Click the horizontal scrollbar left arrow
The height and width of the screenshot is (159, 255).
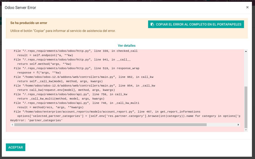tap(12, 125)
